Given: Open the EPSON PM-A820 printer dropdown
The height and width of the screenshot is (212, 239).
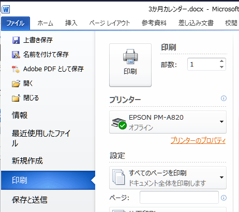Looking at the screenshot, I should [x=168, y=122].
